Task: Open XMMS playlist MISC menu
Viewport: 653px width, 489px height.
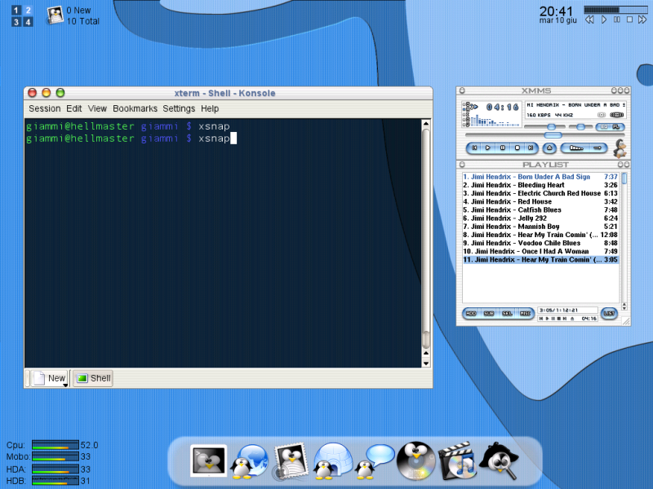Action: point(525,313)
